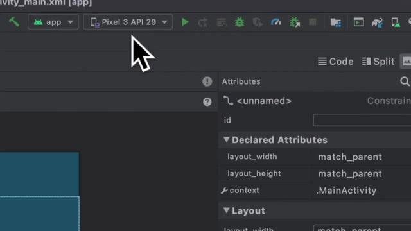
Task: Switch to Design view image icon
Action: click(406, 62)
